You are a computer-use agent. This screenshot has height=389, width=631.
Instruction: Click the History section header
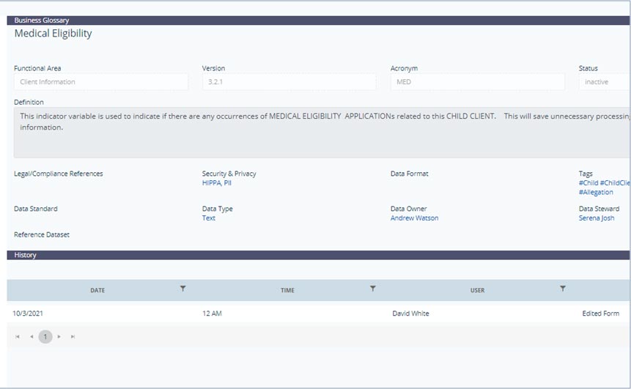(318, 255)
